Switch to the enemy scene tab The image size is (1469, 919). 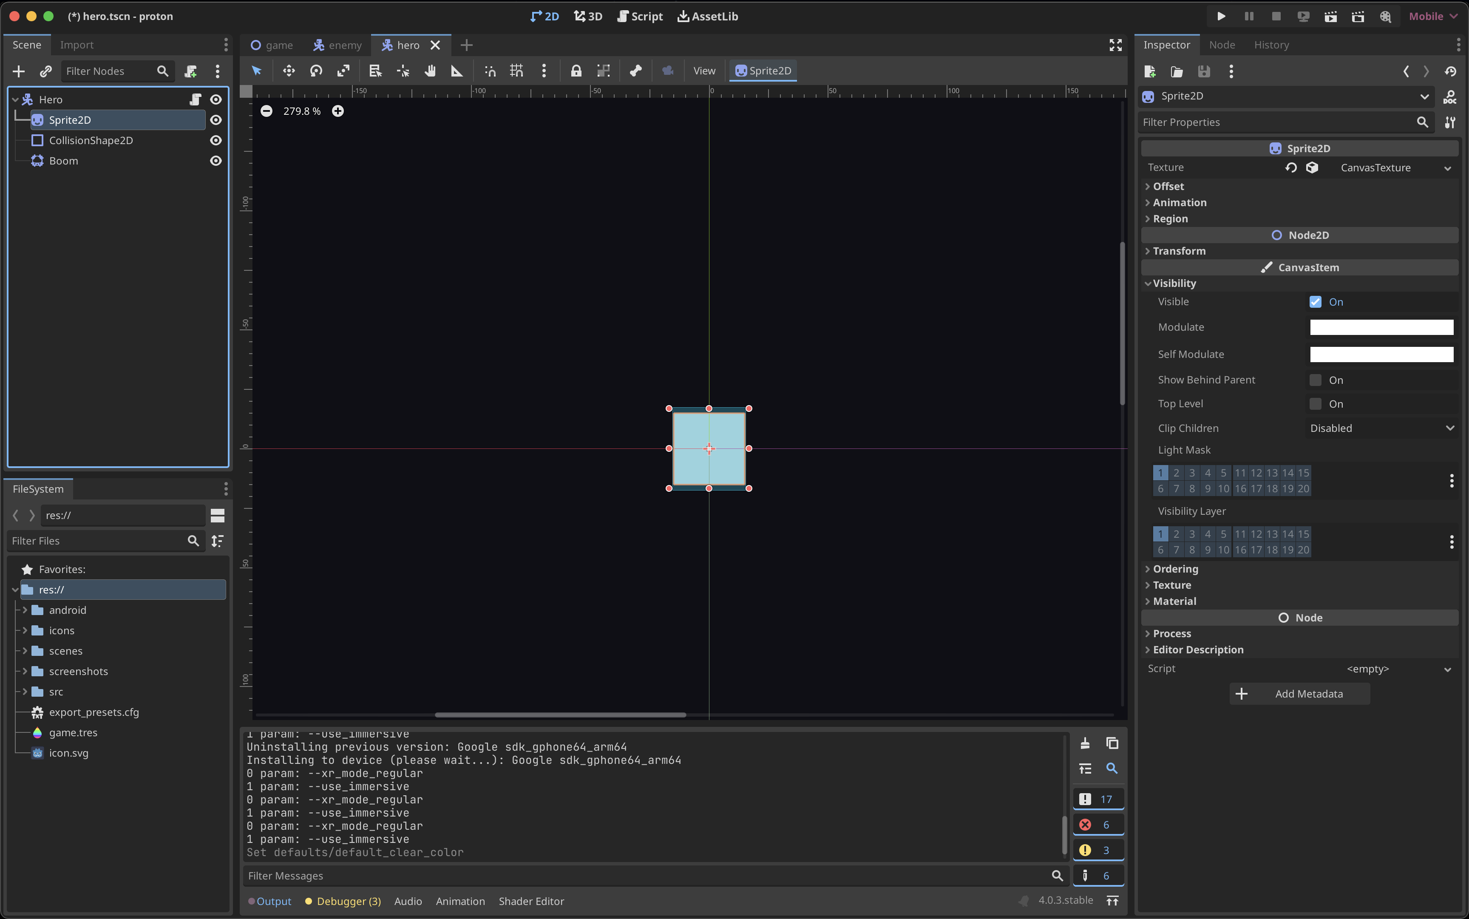tap(337, 45)
